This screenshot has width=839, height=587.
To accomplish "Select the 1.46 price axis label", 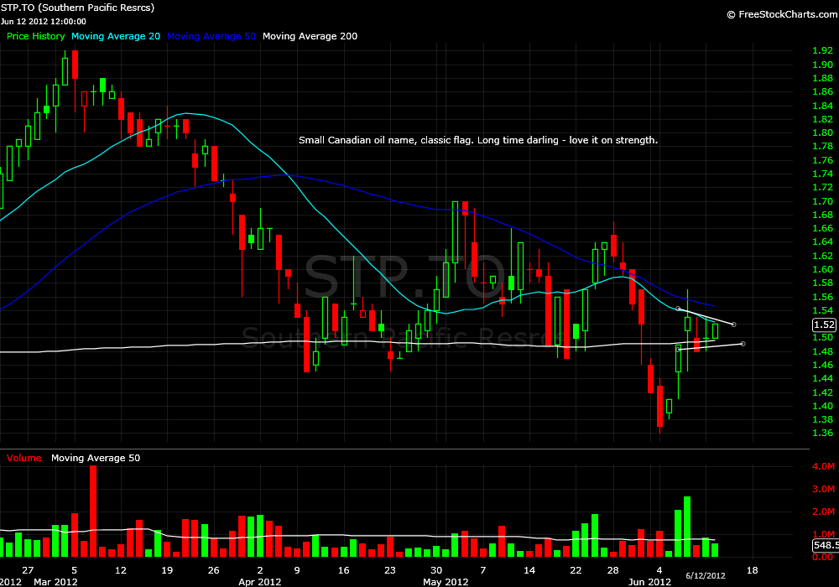I will (822, 365).
